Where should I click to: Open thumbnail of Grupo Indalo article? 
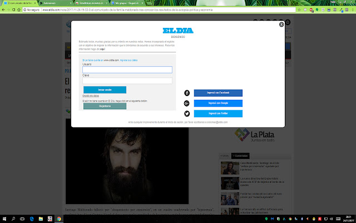click(230, 183)
